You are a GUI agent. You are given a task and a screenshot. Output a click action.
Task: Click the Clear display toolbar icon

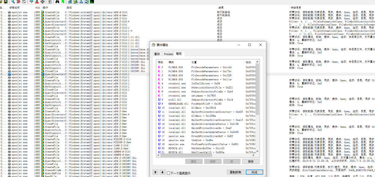[24, 2]
